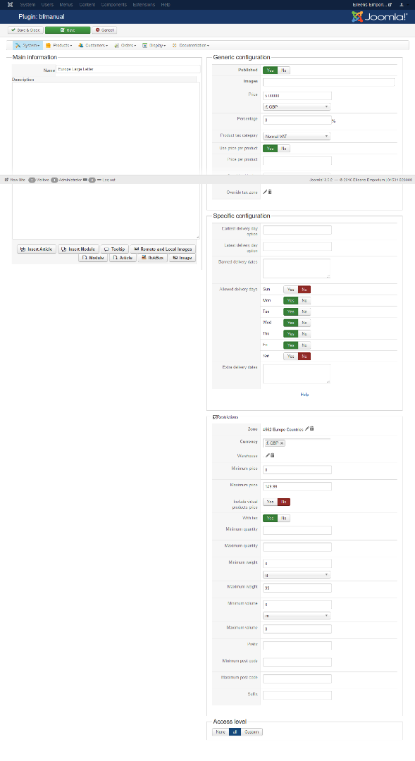Click the Help link under Extra delivery dates
Viewport: 415px width, 761px height.
click(x=304, y=395)
